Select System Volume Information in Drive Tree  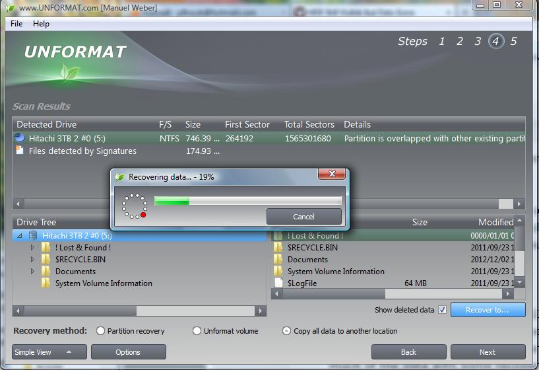[x=104, y=283]
